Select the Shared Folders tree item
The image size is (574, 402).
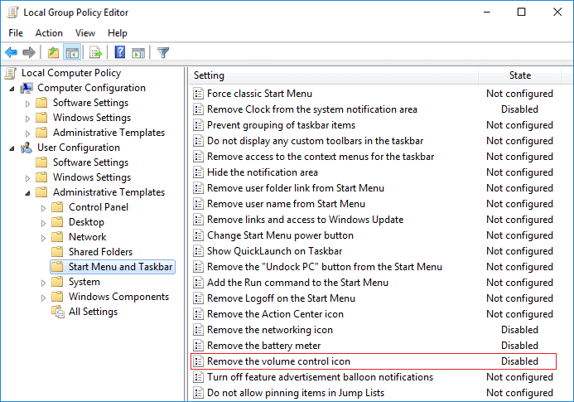(100, 252)
